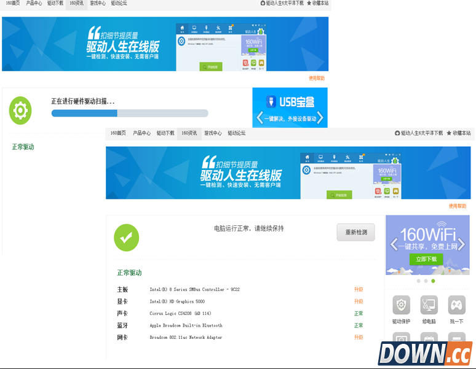The width and height of the screenshot is (476, 369).
Task: Select the first grey carousel dot
Action: [x=419, y=281]
